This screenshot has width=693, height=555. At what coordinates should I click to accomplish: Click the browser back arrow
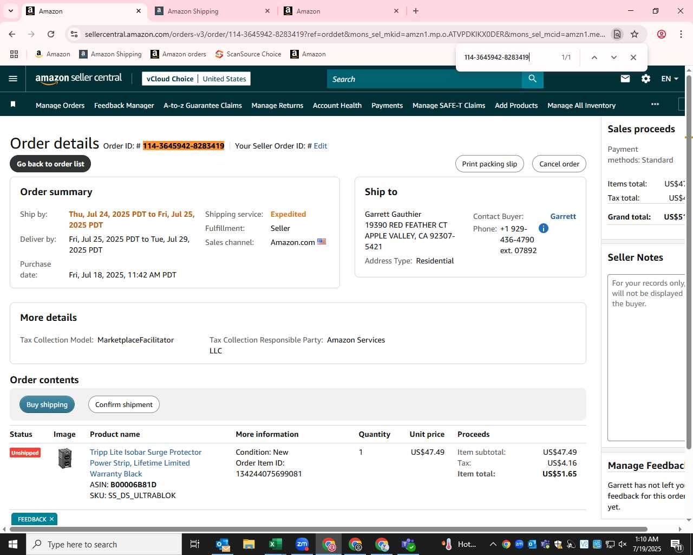tap(12, 34)
